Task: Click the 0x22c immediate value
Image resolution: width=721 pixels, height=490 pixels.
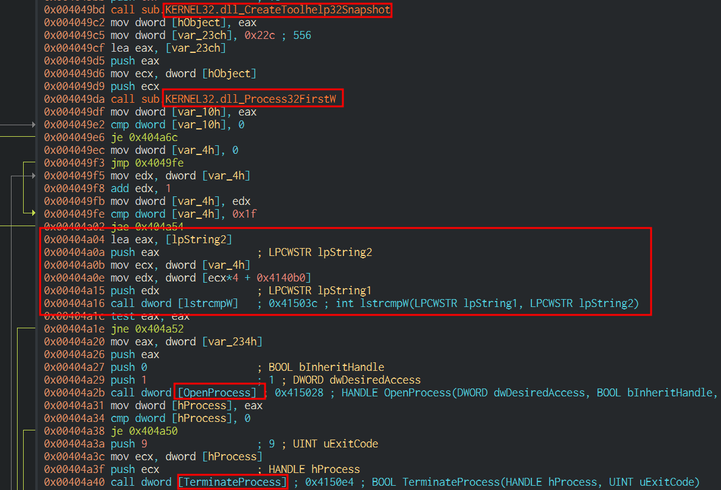Action: click(x=257, y=35)
